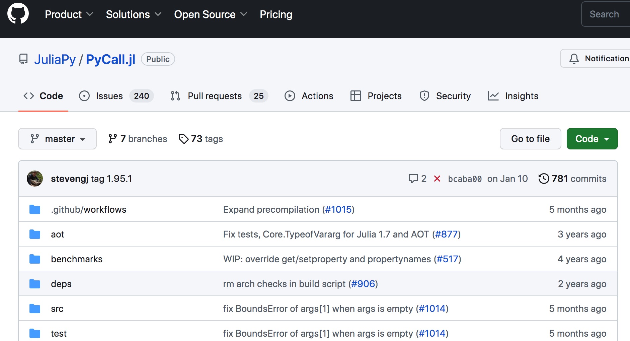Click the '3 years ago' timestamp

click(x=582, y=234)
